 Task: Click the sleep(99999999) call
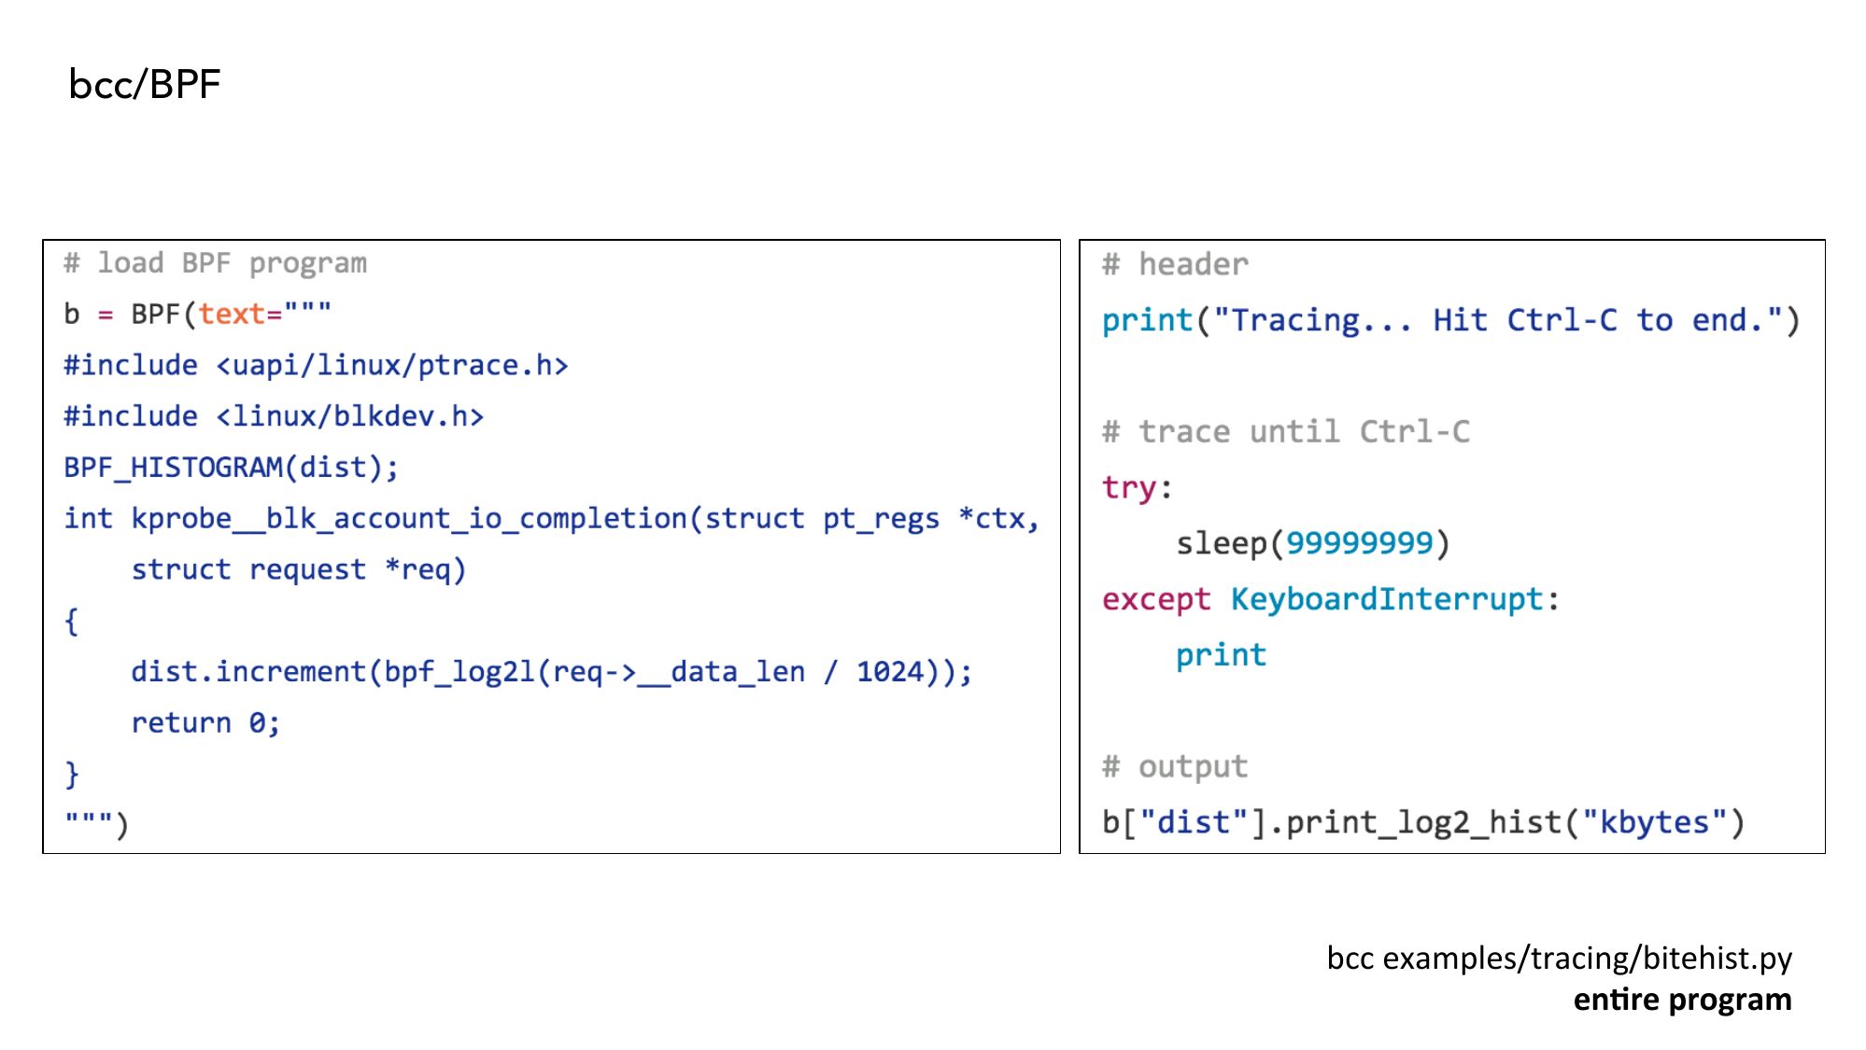pos(1312,543)
